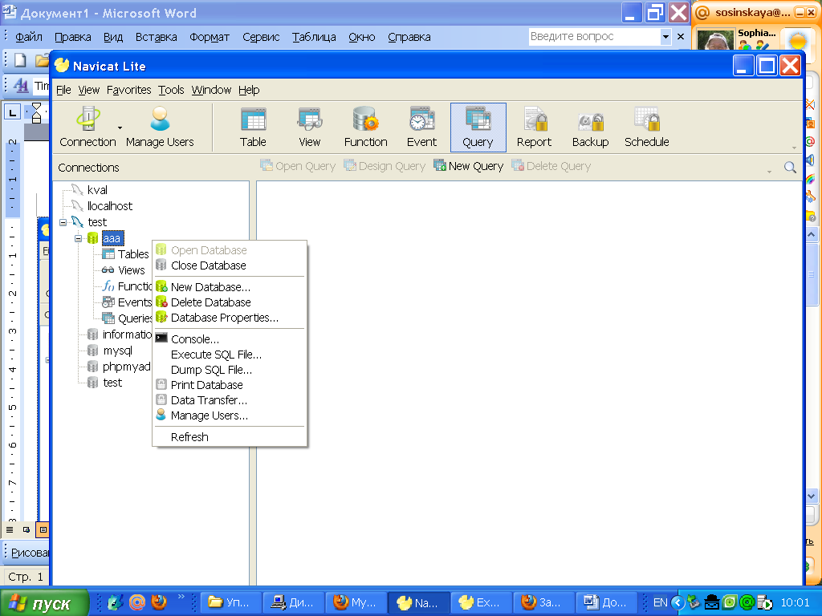Image resolution: width=822 pixels, height=616 pixels.
Task: Collapse the test connection node
Action: pos(63,222)
